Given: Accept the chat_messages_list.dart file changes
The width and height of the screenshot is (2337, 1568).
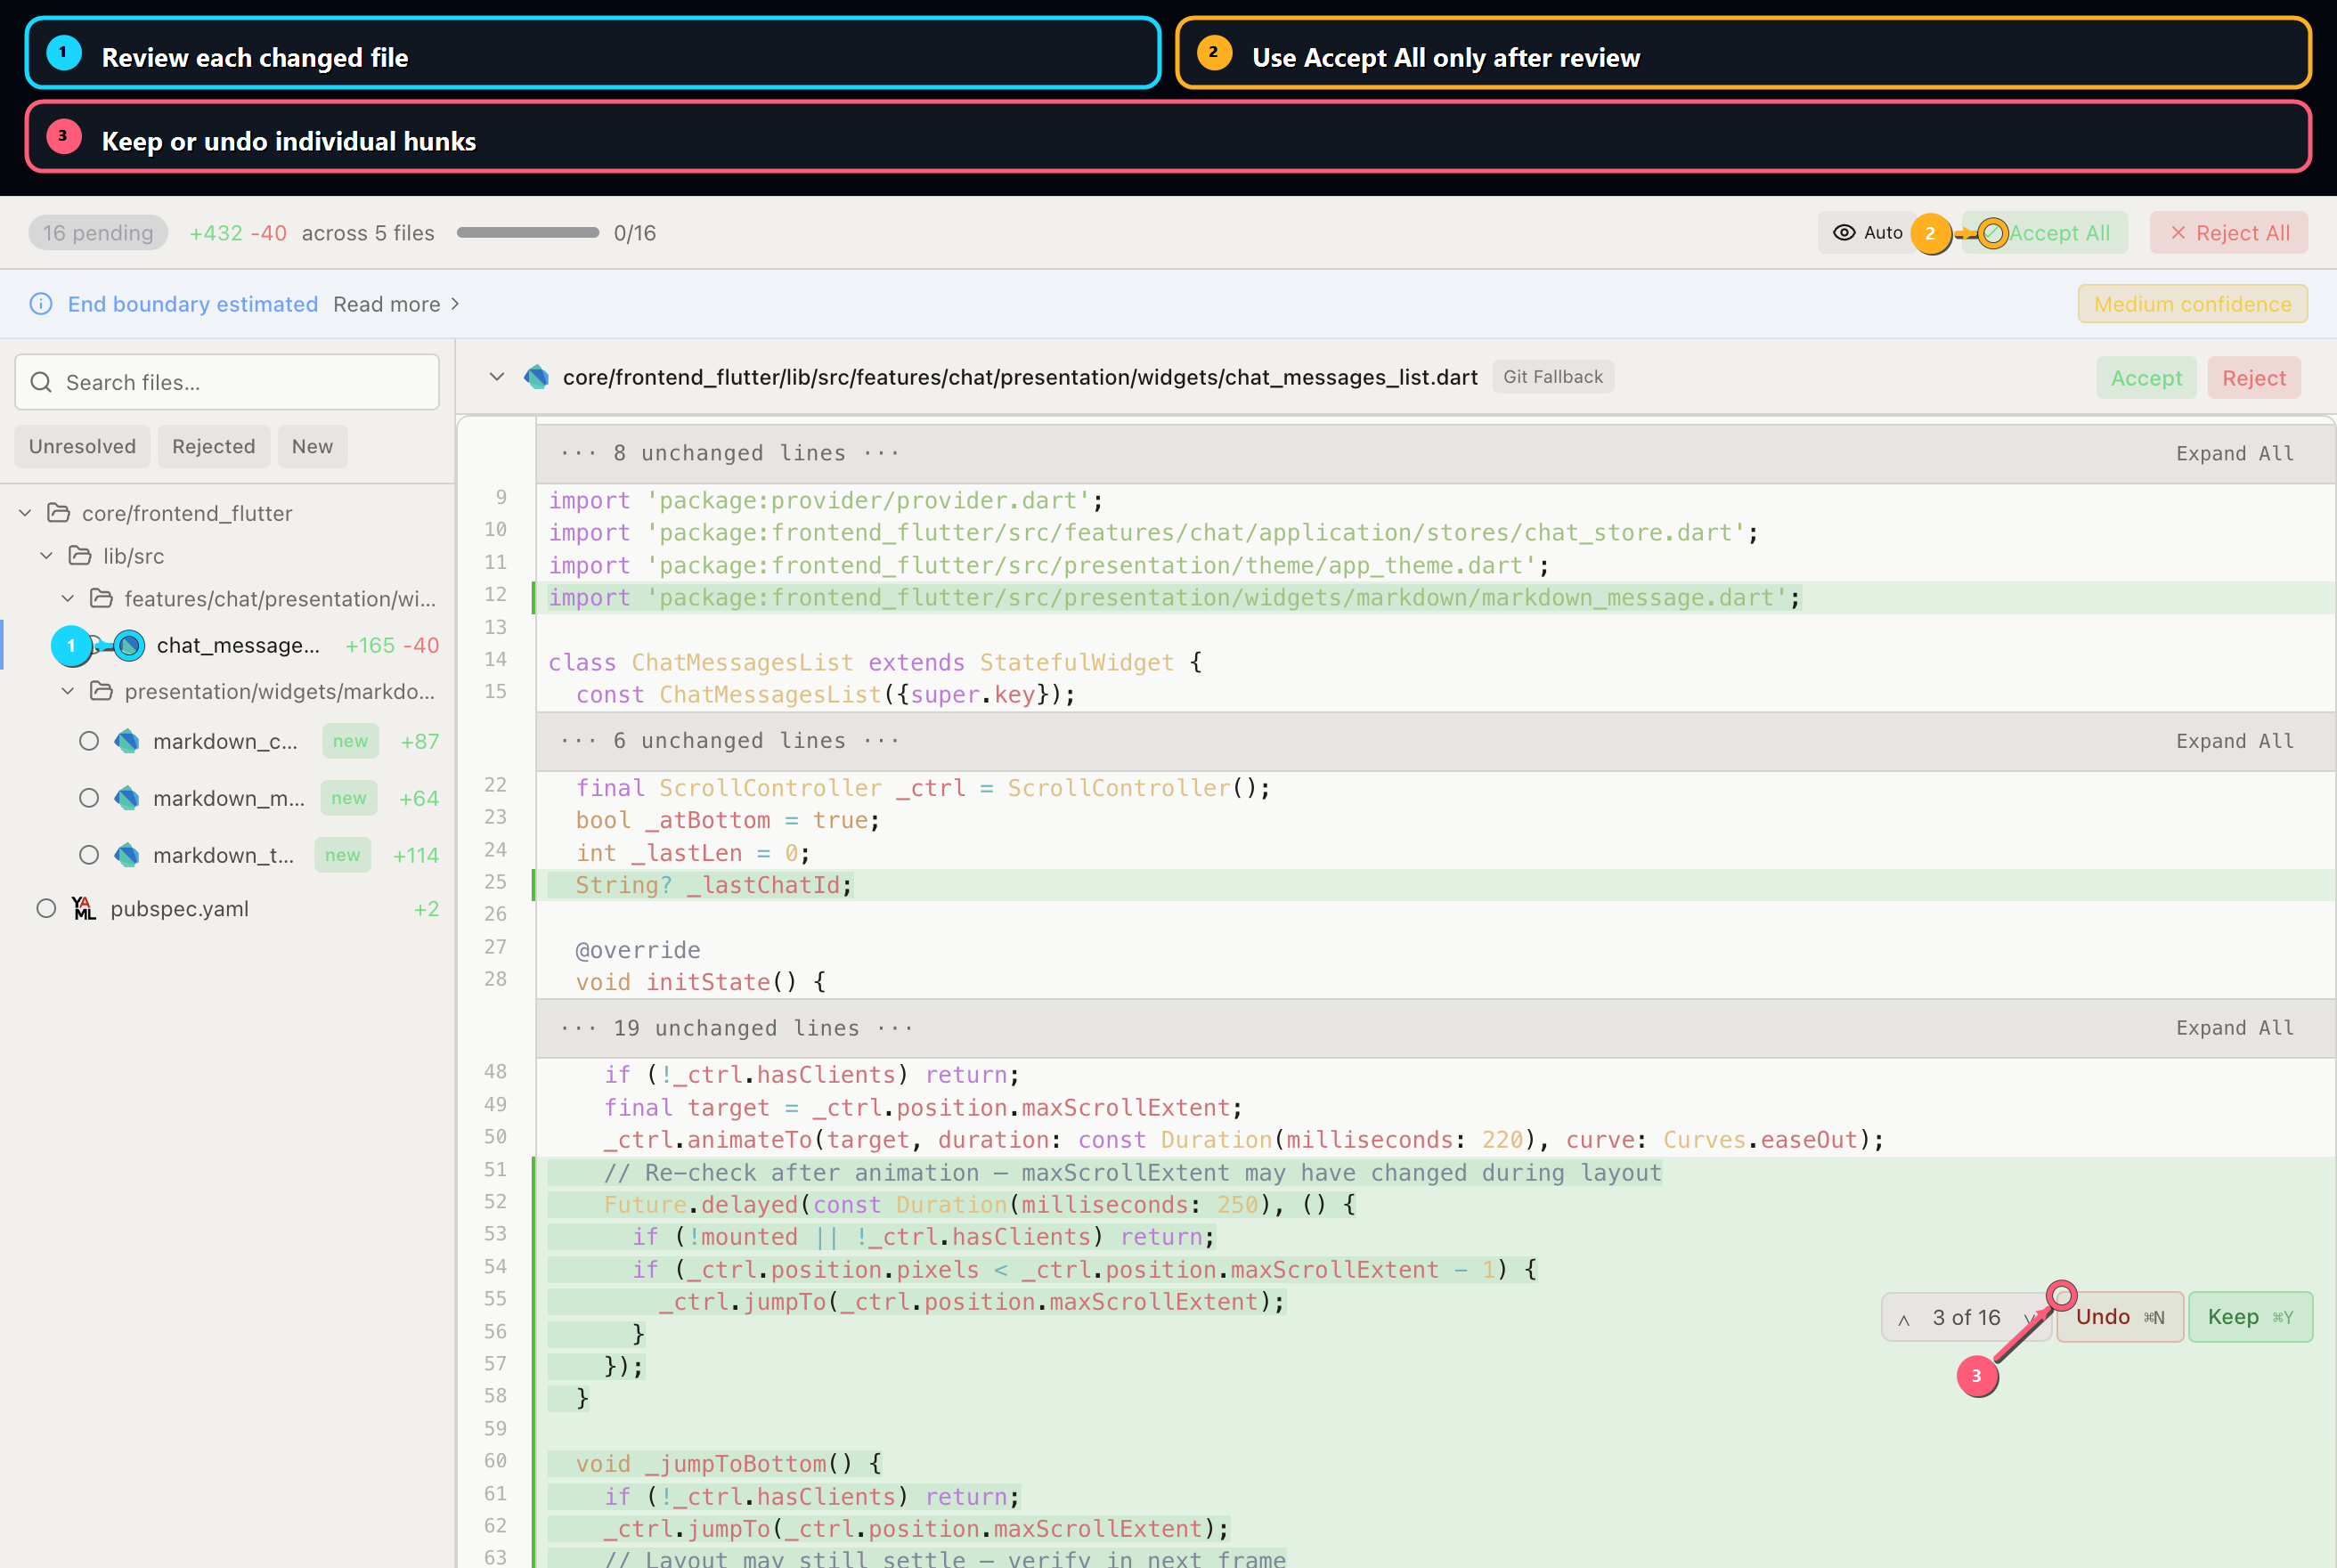Looking at the screenshot, I should 2146,378.
